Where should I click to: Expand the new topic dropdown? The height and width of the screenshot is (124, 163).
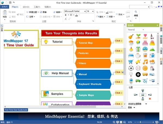tap(38, 12)
